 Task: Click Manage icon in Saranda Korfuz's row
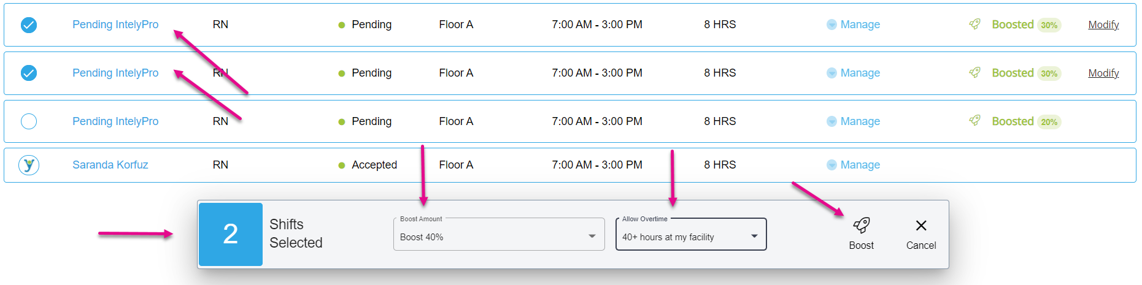click(x=831, y=165)
